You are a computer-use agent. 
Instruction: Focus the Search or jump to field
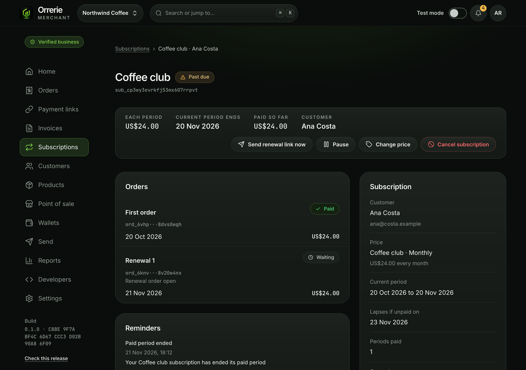(224, 13)
